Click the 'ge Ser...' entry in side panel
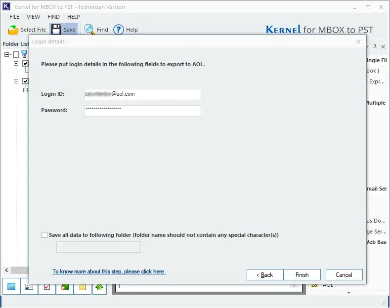 pos(377,231)
